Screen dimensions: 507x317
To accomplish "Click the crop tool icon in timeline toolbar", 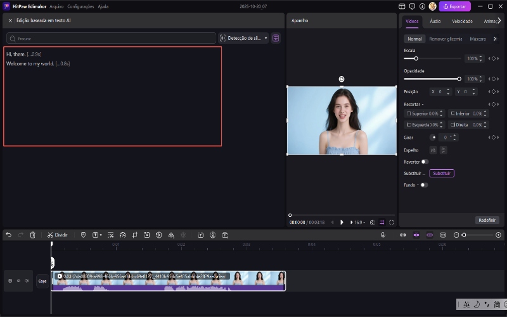I will coord(134,235).
